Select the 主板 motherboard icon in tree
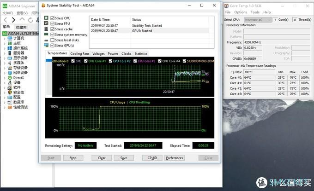Screen dimensions: 314x191 (10, 43)
